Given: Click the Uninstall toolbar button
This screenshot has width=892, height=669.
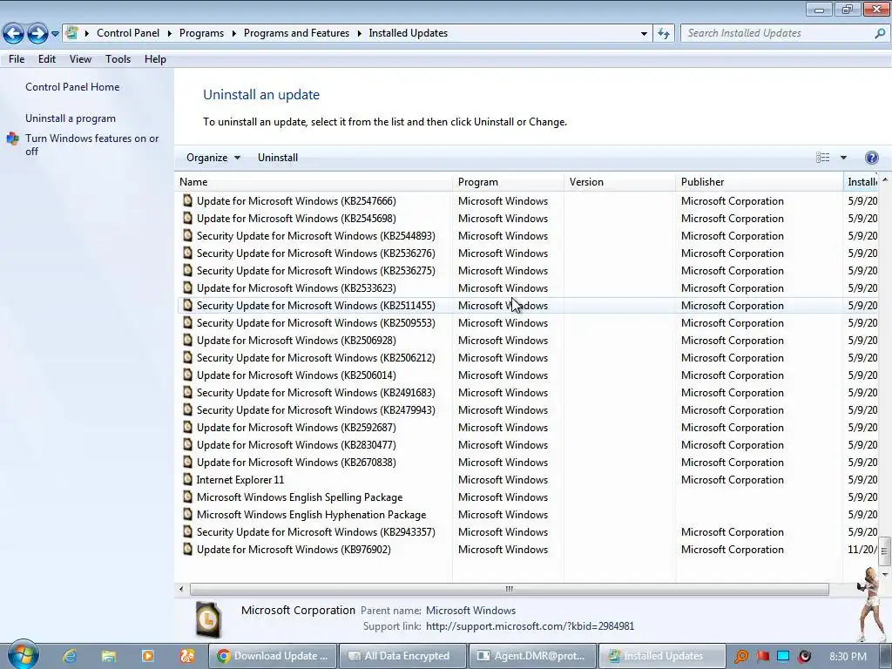Looking at the screenshot, I should pos(278,158).
